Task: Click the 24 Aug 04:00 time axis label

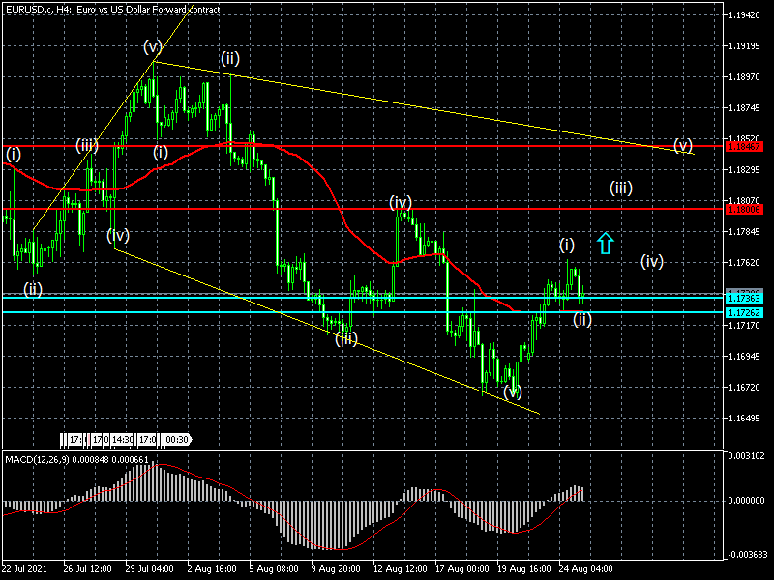Action: [586, 571]
